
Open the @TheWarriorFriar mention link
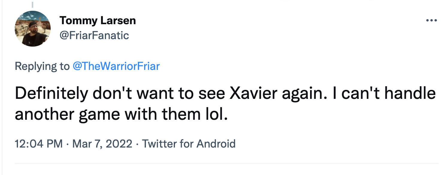116,66
